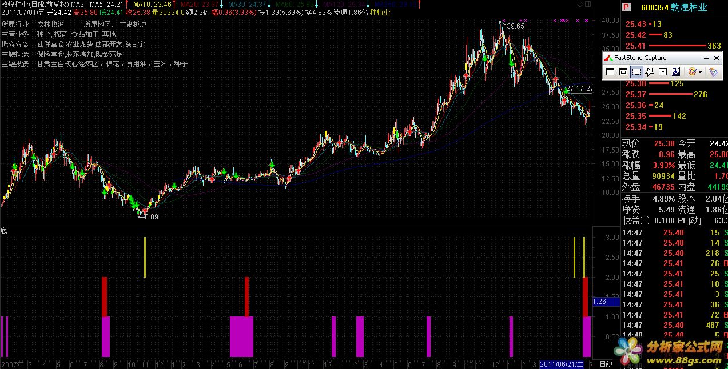Click the 主营业务 row text
The width and height of the screenshot is (728, 369).
(x=59, y=34)
